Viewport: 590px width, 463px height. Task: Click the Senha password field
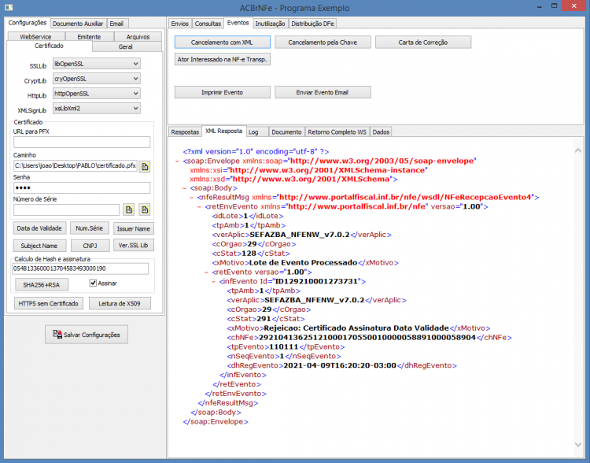[x=82, y=187]
